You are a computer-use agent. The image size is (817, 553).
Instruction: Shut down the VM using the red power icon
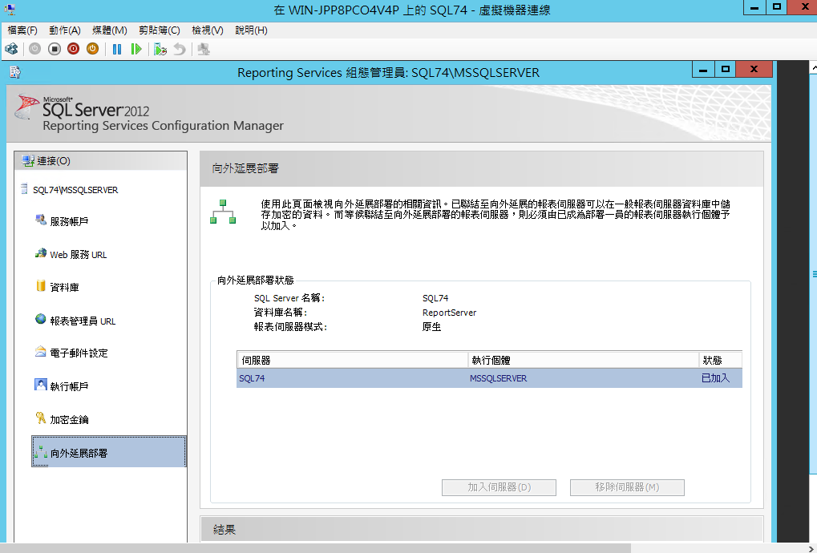74,49
